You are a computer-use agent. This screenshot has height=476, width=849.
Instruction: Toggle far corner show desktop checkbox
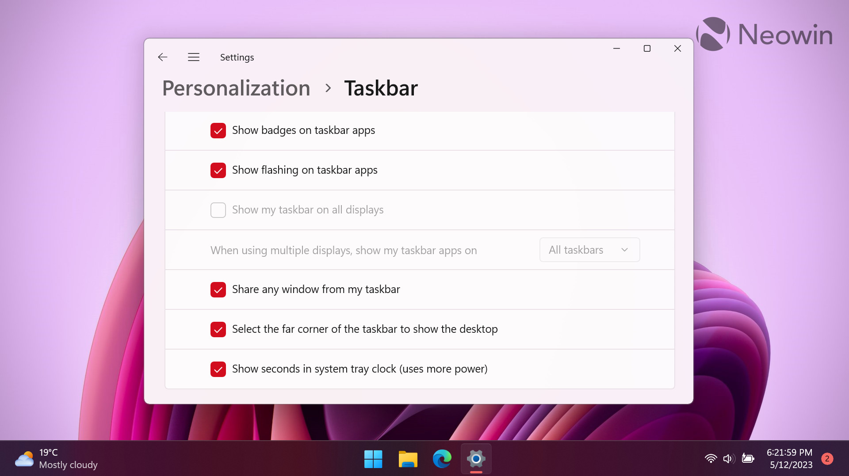218,329
